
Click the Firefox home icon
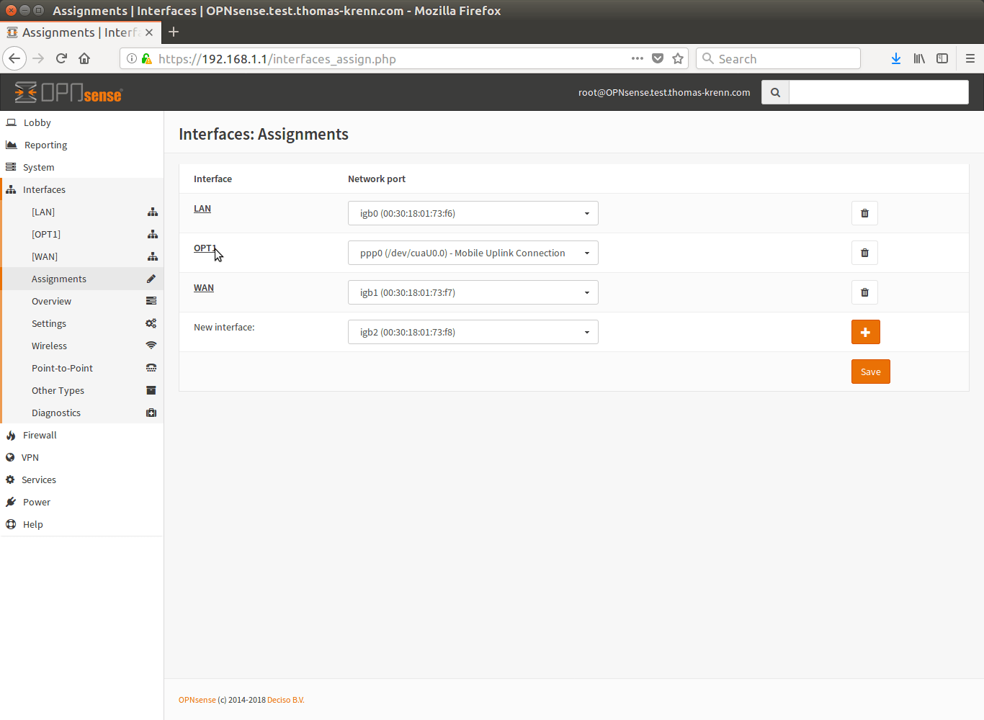coord(84,59)
